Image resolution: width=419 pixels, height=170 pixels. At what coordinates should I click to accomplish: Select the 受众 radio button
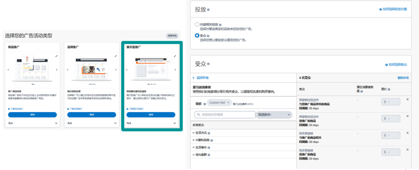coord(197,36)
